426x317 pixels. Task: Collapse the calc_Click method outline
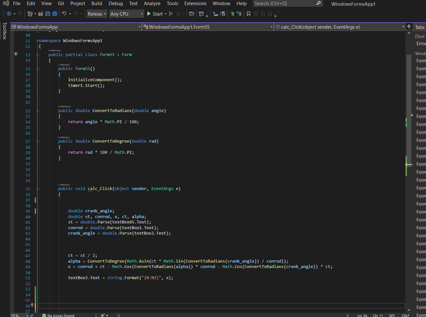click(x=38, y=189)
